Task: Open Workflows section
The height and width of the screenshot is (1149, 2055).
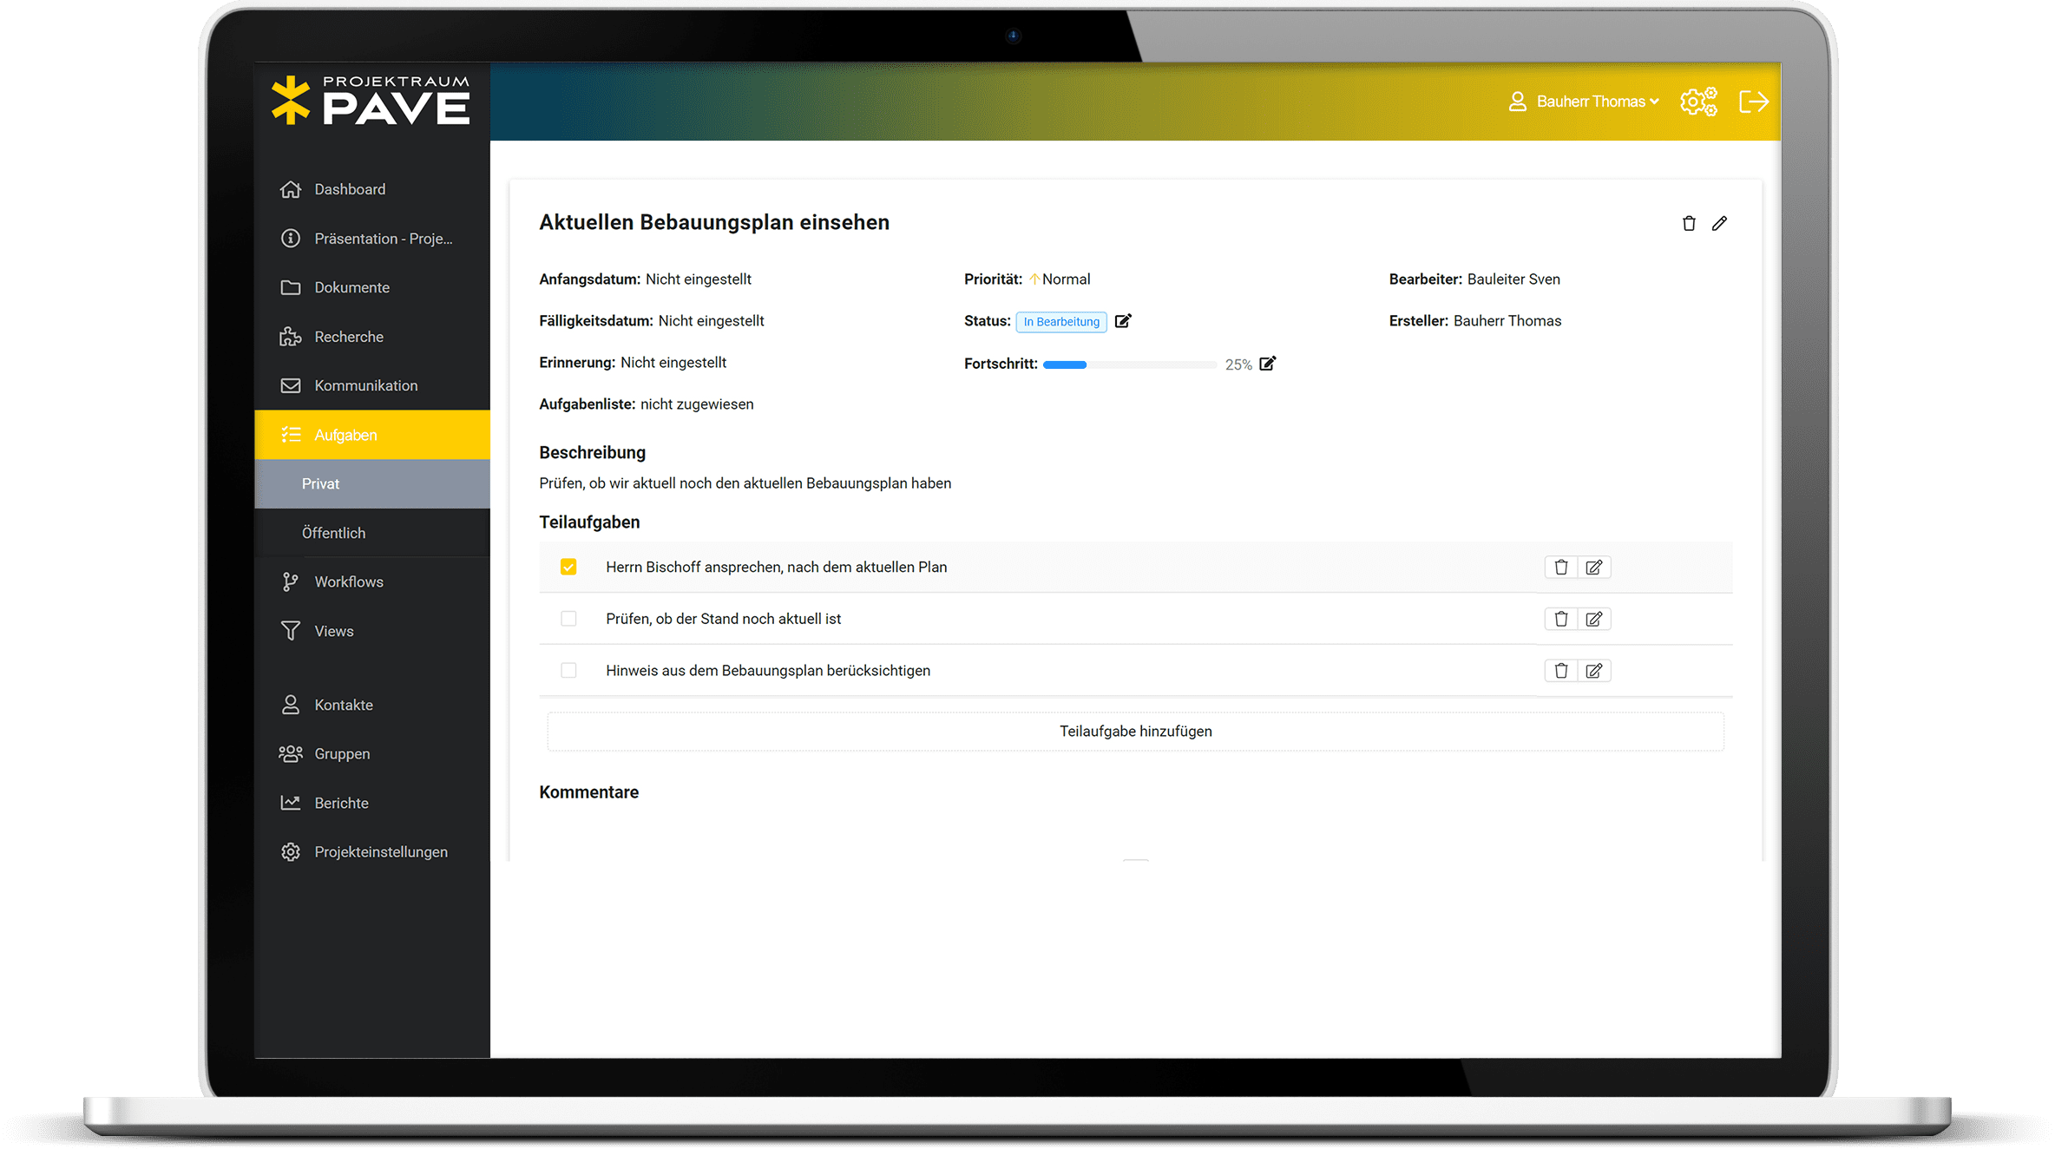Action: click(372, 582)
